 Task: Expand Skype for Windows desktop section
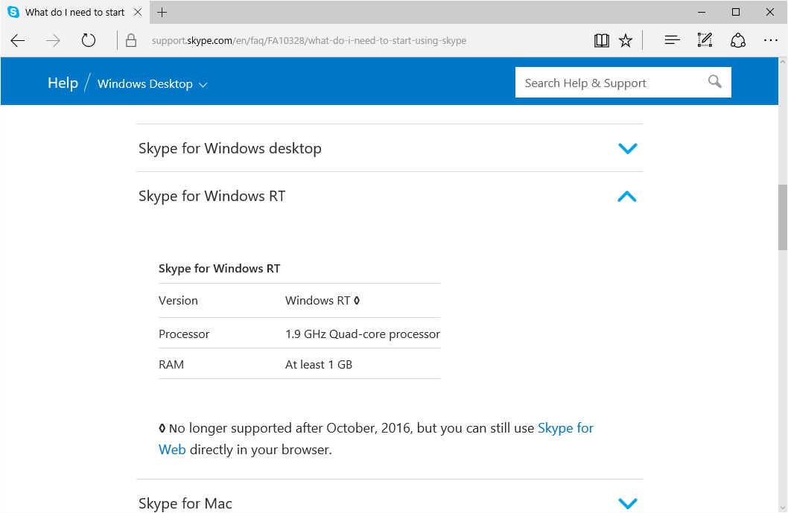click(627, 148)
